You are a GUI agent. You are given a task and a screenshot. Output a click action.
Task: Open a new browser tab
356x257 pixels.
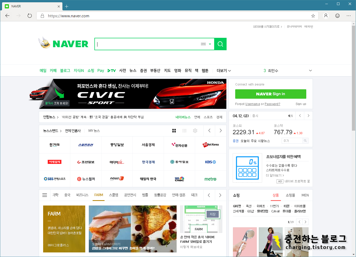pyautogui.click(x=66, y=6)
